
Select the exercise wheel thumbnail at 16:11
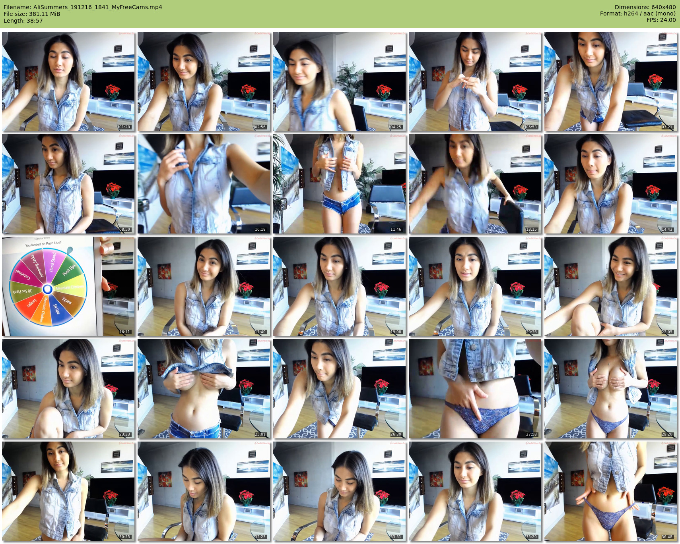point(68,286)
